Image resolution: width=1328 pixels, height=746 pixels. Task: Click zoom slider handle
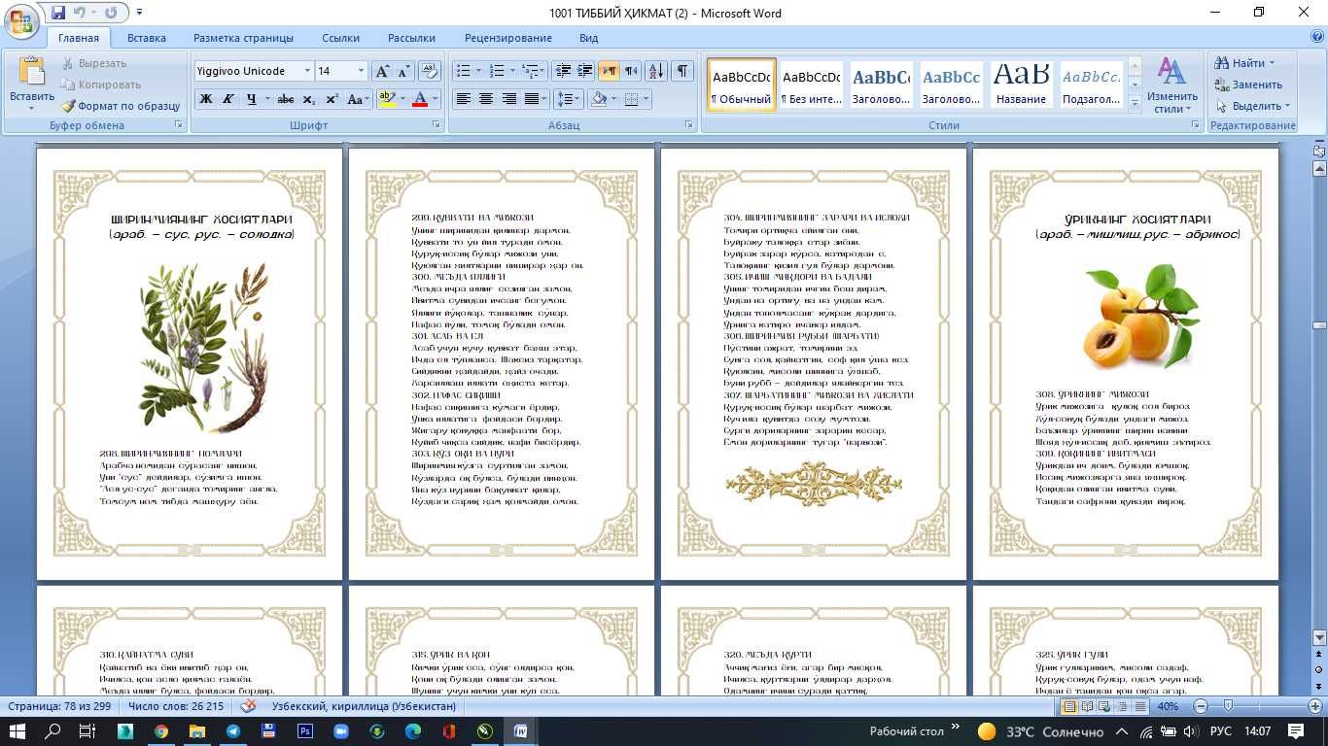1228,706
